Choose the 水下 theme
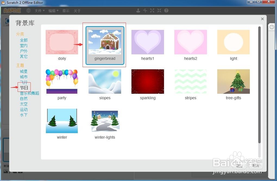The image size is (277, 181). [24, 115]
